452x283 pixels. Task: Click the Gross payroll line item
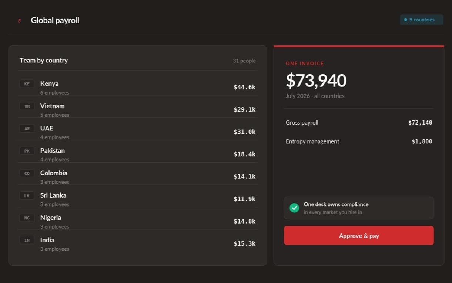tap(359, 123)
